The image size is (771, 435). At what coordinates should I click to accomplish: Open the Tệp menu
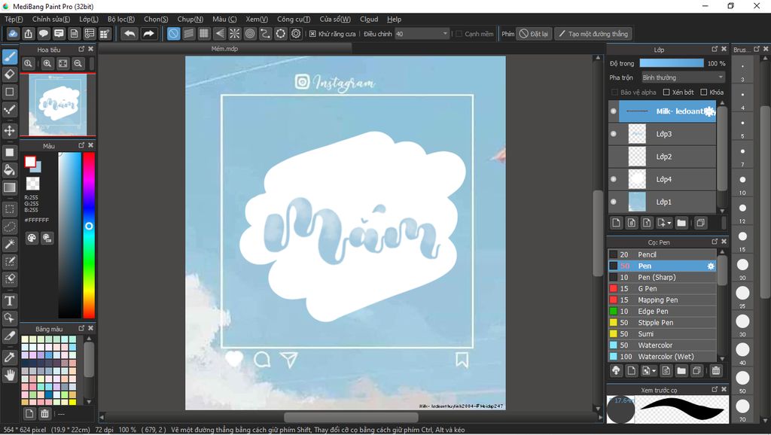(x=14, y=19)
